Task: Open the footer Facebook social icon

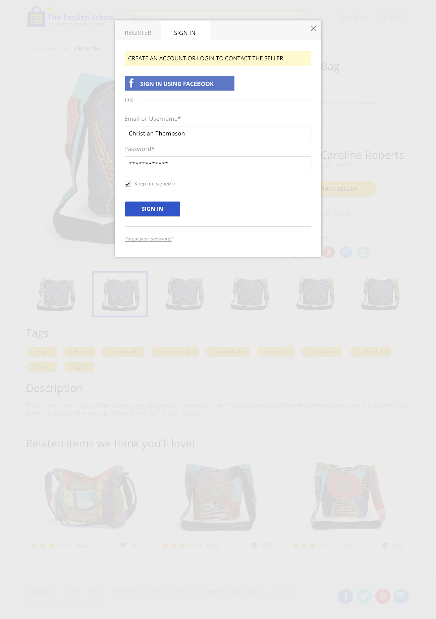Action: pyautogui.click(x=345, y=596)
